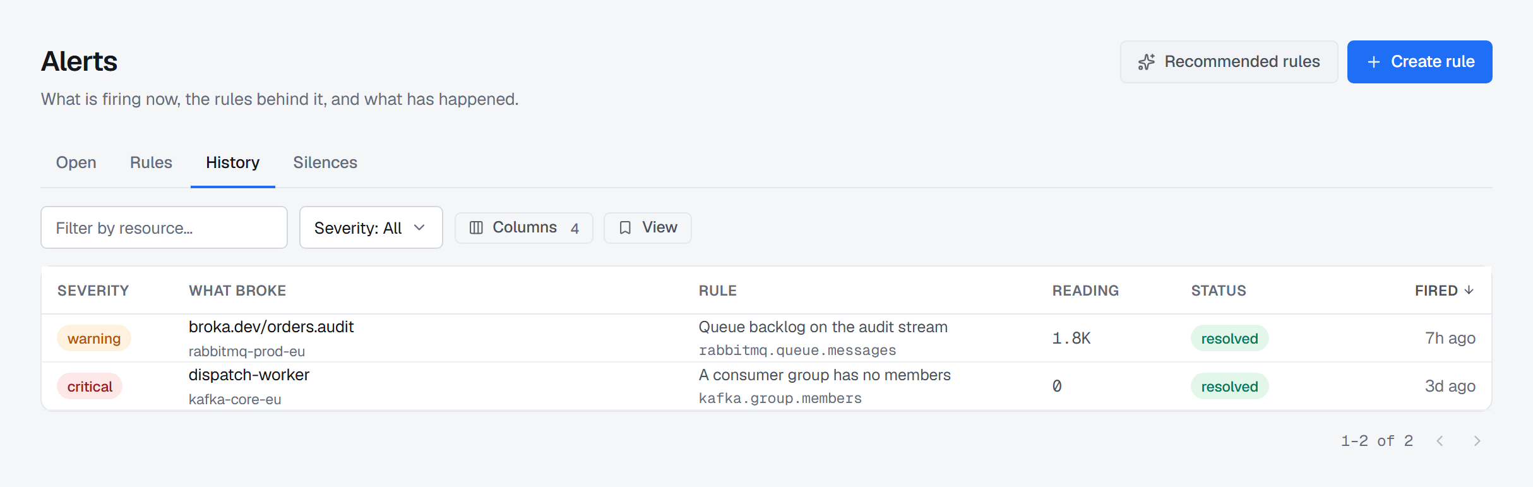This screenshot has height=487, width=1533.
Task: Expand the Severity: All dropdown
Action: click(371, 227)
